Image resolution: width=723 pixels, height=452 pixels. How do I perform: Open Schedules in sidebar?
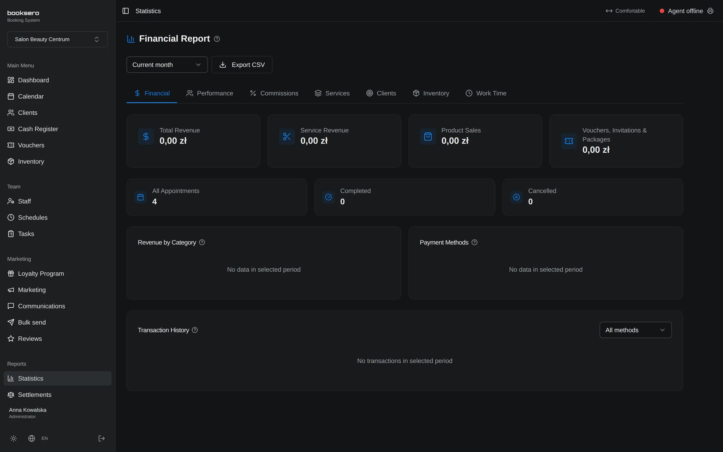coord(57,217)
